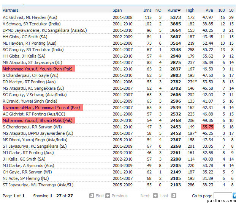The height and width of the screenshot is (203, 236).
Task: Sort table by Span column header
Action: 117,10
